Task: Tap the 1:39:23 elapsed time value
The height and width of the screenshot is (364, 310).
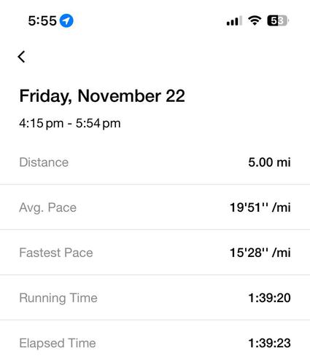Action: [x=269, y=343]
